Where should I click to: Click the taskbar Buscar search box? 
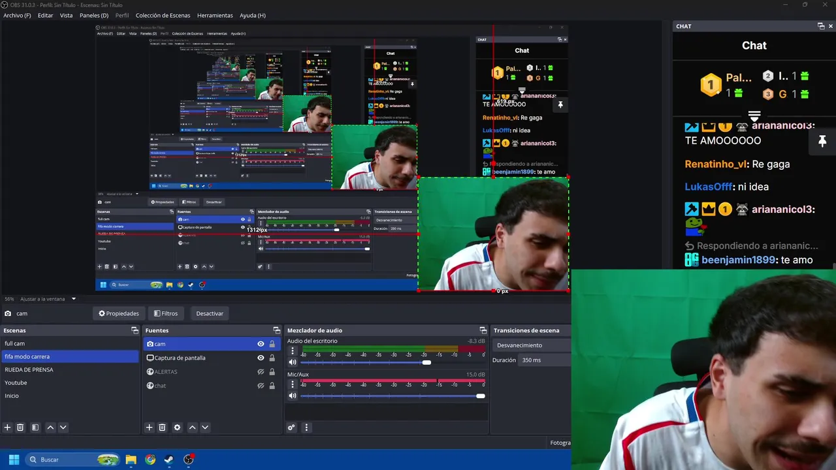pos(73,460)
